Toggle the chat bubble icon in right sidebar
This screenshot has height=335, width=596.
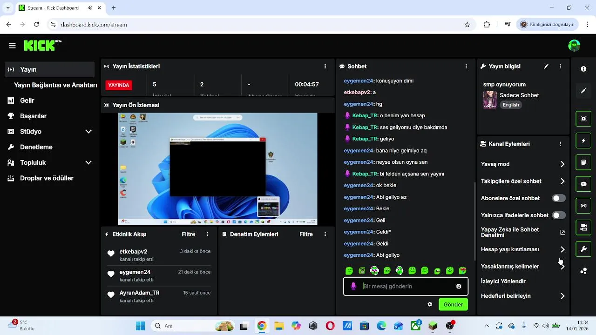pyautogui.click(x=583, y=184)
